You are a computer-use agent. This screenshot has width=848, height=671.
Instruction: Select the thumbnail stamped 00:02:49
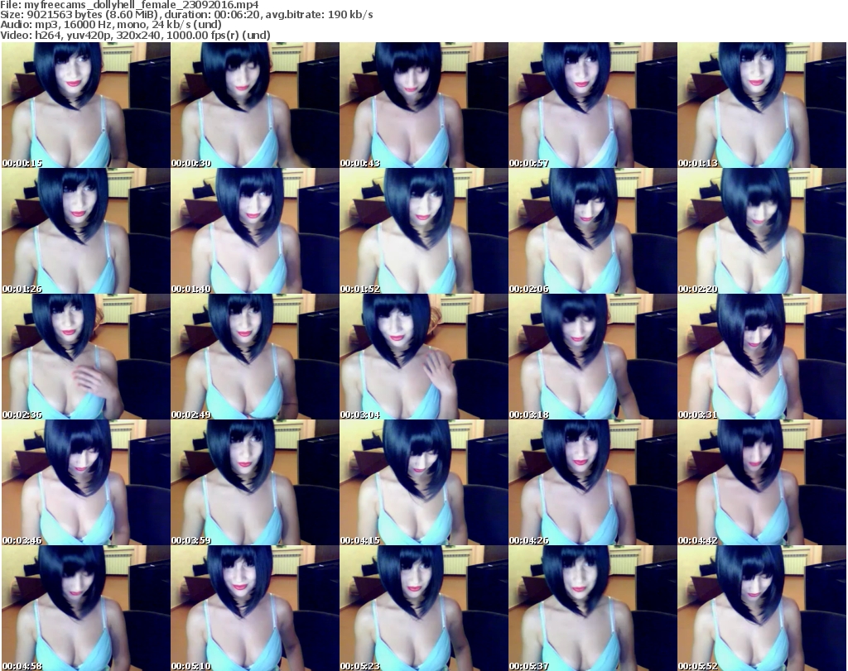255,357
